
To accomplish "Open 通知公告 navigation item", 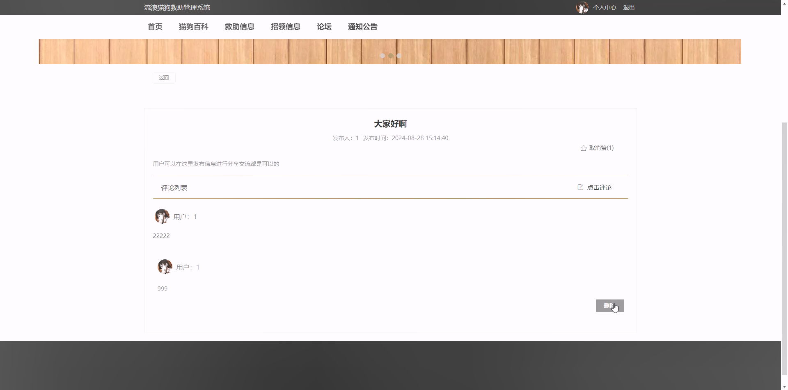I will point(362,27).
